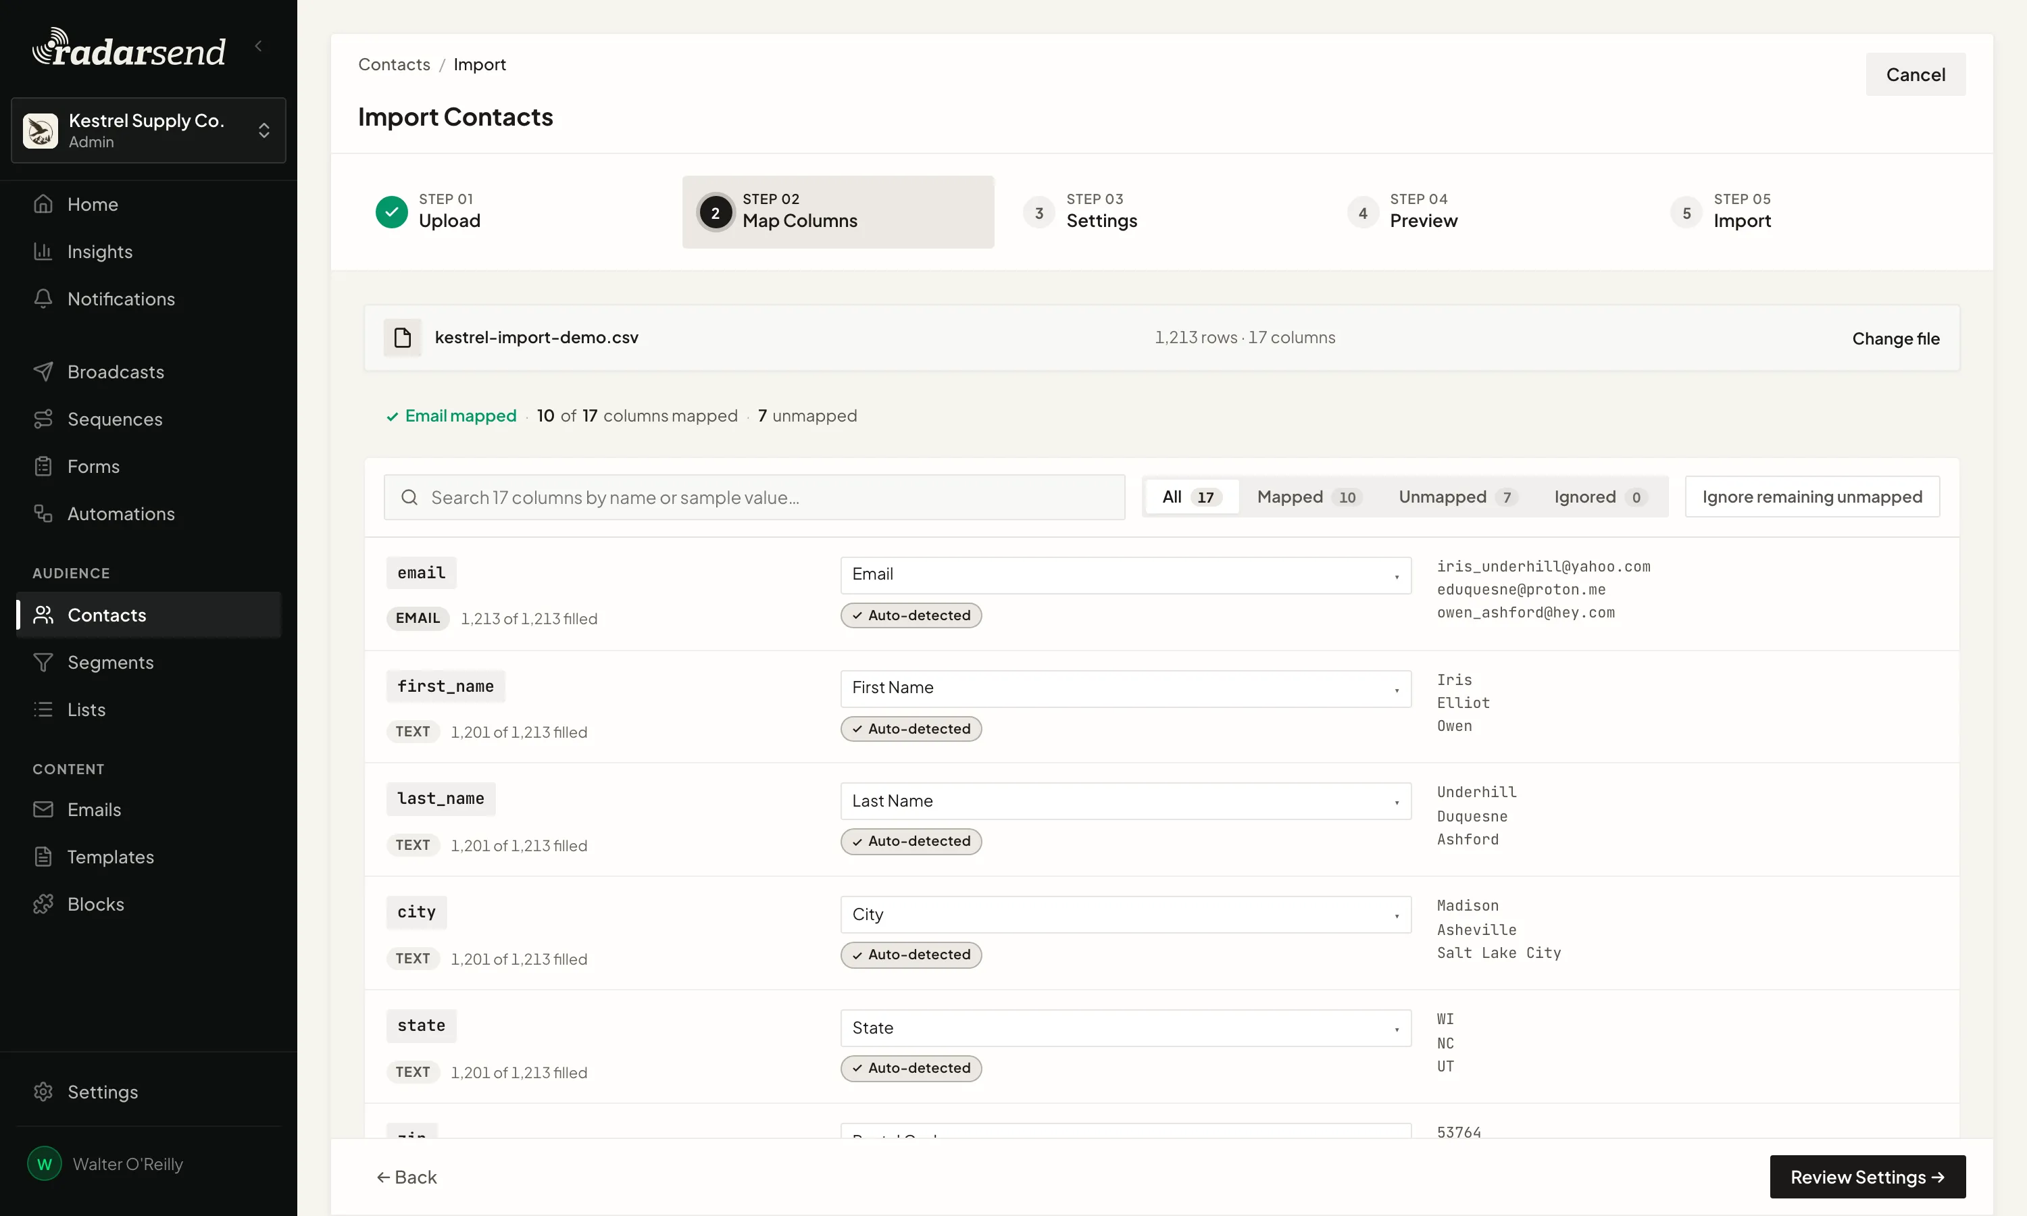The width and height of the screenshot is (2027, 1216).
Task: Click Contacts breadcrumb link
Action: click(x=394, y=65)
